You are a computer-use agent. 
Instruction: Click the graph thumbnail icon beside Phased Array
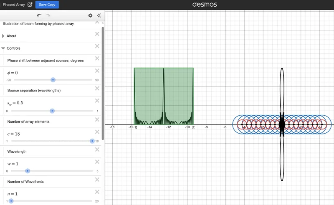[x=30, y=5]
